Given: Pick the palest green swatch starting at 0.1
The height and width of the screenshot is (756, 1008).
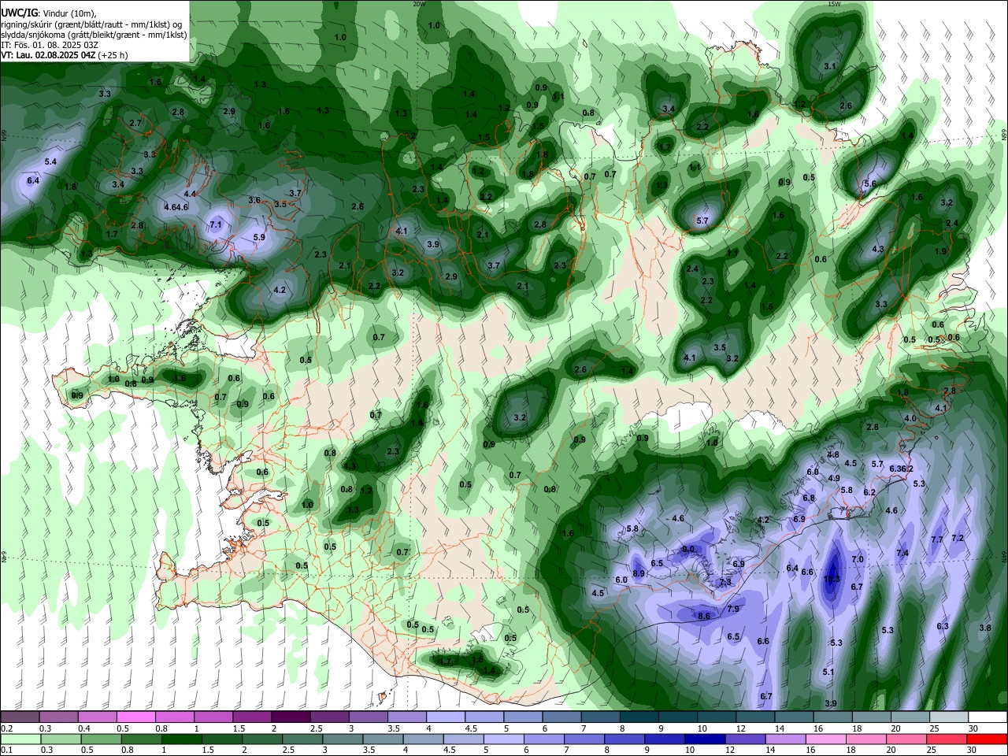Looking at the screenshot, I should 20,739.
